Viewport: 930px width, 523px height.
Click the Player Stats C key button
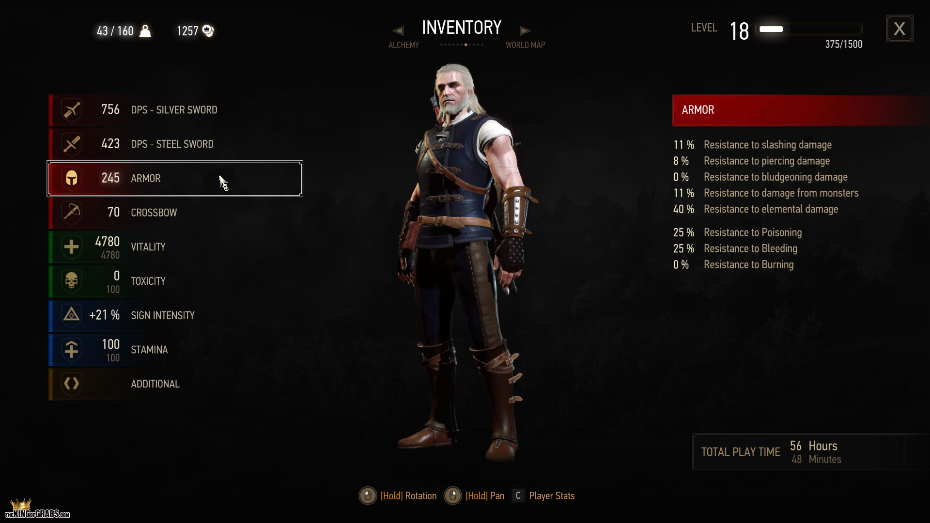coord(518,496)
